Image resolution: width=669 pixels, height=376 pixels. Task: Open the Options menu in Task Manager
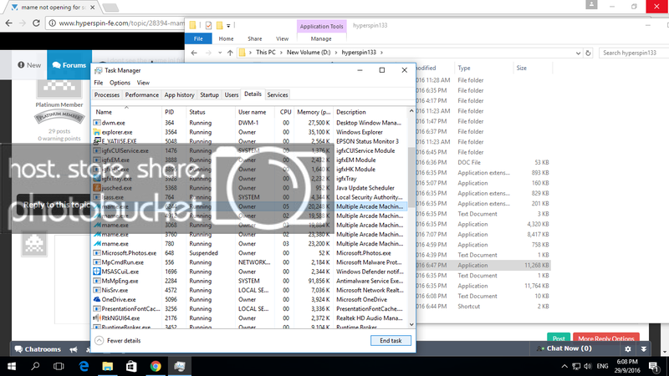[x=120, y=83]
